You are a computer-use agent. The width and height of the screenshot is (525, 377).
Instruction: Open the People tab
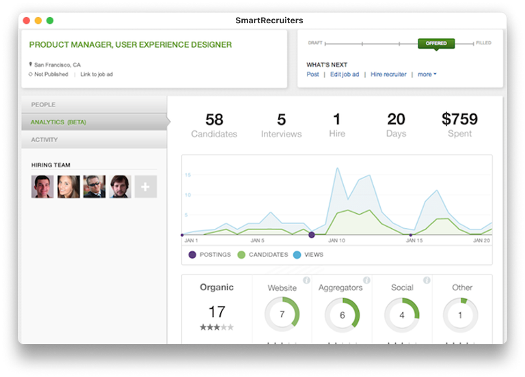pos(94,104)
